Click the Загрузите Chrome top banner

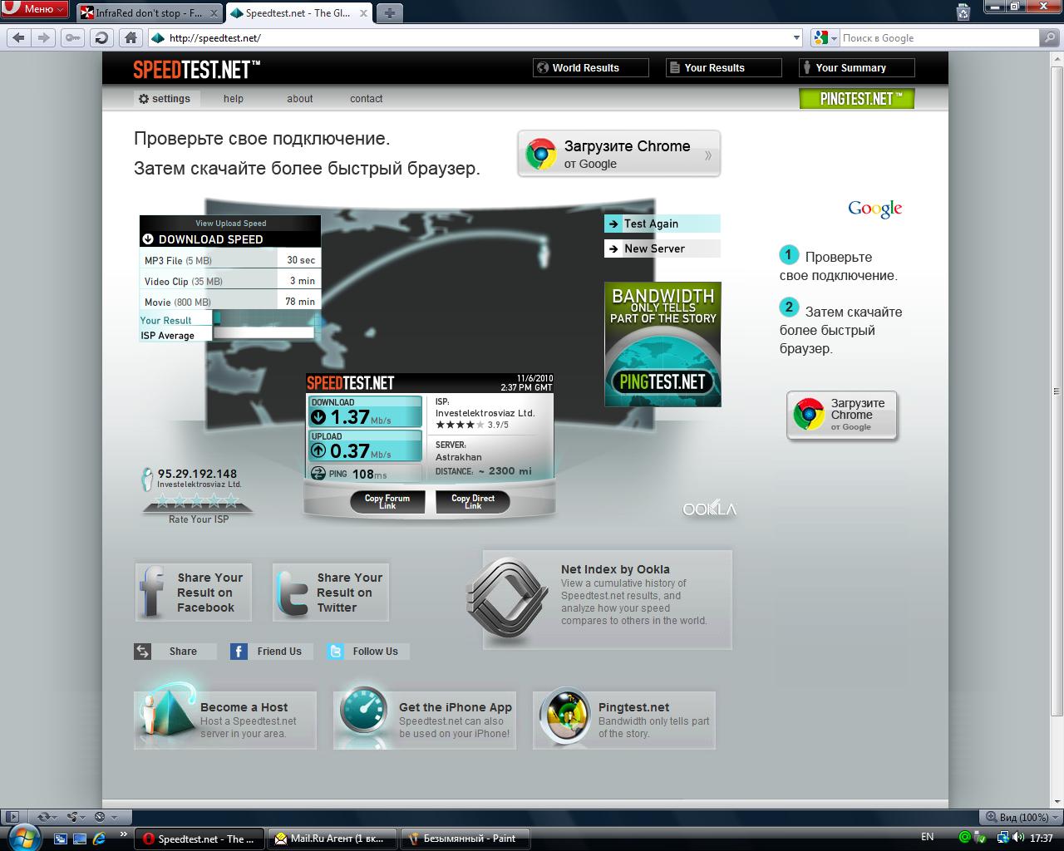pyautogui.click(x=619, y=154)
